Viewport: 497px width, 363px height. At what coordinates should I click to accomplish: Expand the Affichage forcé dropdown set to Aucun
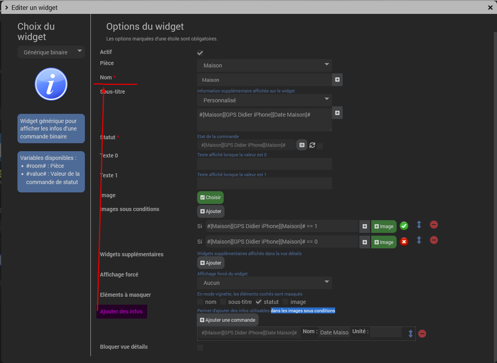265,283
